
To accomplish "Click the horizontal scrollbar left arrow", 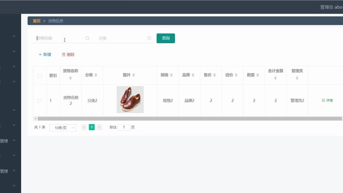I will pyautogui.click(x=36, y=119).
